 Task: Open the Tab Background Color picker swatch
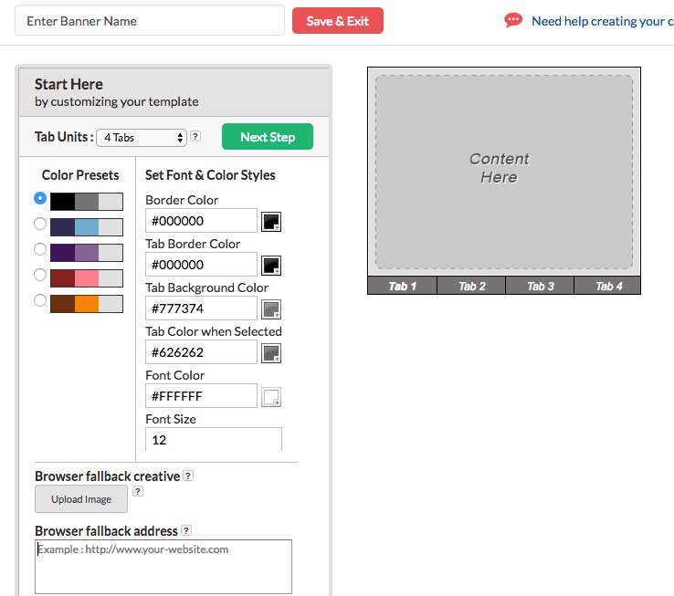(x=271, y=308)
